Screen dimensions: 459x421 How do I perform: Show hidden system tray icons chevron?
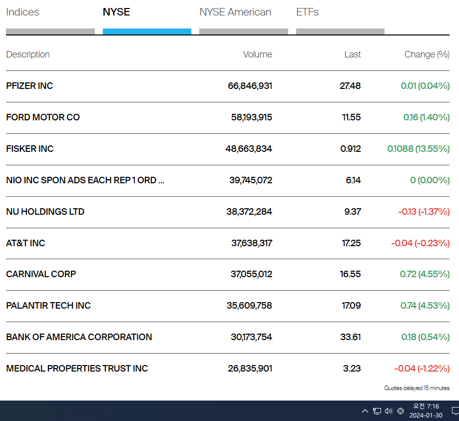365,411
